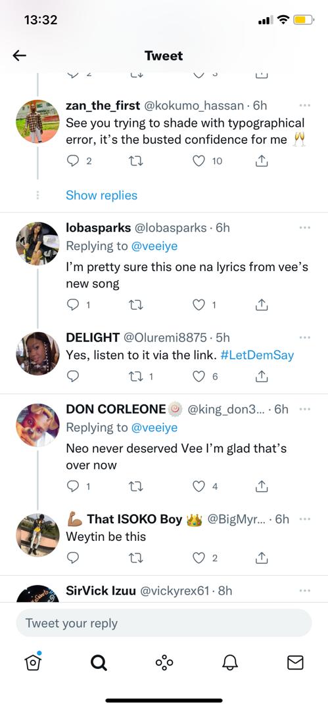Like zan_the_first's tweet with 10 likes

click(199, 161)
